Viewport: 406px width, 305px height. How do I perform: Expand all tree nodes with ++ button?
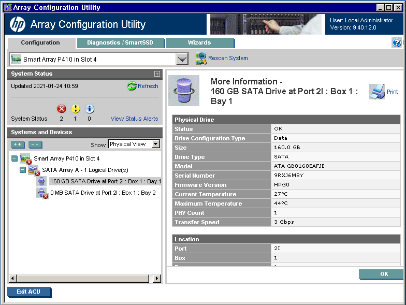click(x=18, y=144)
